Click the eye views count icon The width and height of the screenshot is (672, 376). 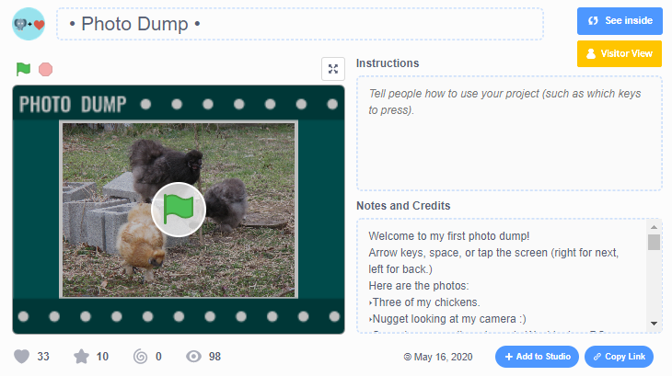pyautogui.click(x=191, y=357)
